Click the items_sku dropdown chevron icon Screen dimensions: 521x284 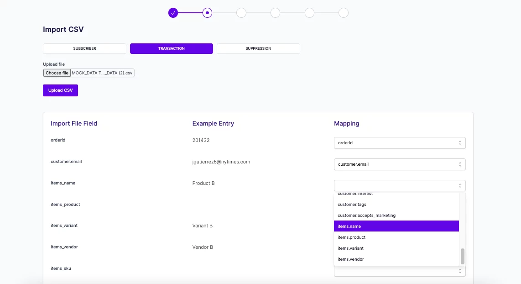(x=461, y=271)
